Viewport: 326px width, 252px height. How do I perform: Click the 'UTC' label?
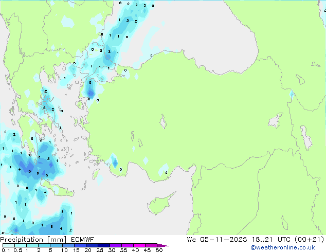[284, 240]
